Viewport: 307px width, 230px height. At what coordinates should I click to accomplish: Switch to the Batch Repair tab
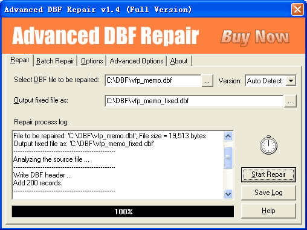tap(55, 61)
